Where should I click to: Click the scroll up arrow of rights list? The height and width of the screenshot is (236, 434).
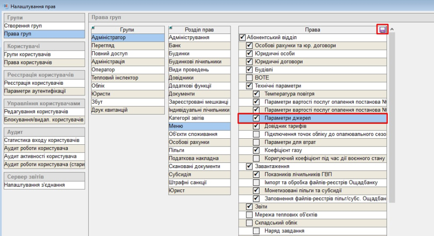coord(392,30)
